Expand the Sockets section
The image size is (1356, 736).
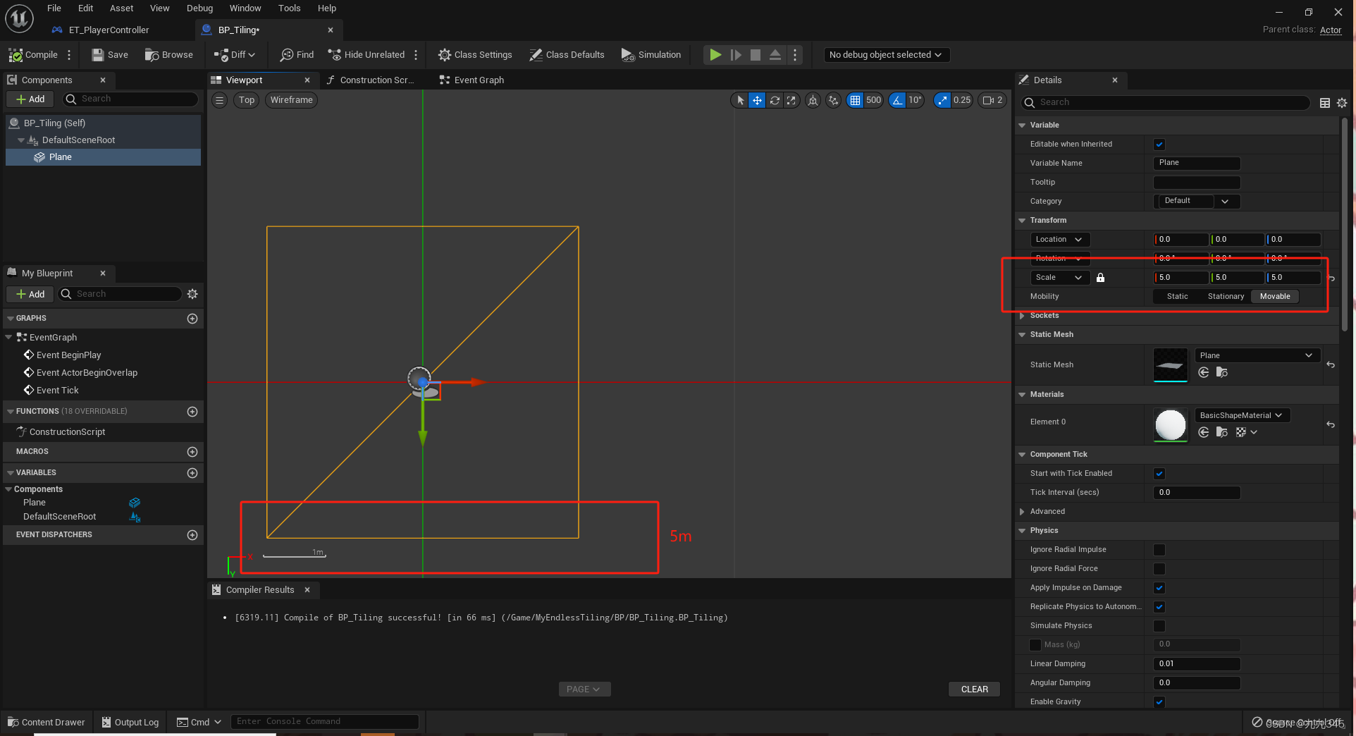coord(1022,316)
